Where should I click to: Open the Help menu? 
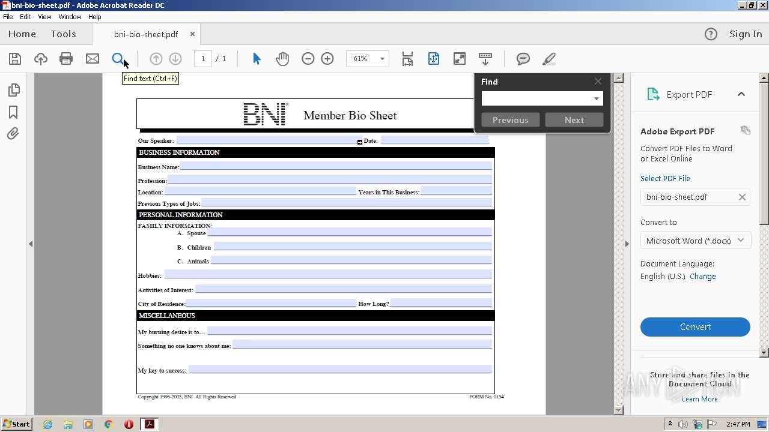95,17
